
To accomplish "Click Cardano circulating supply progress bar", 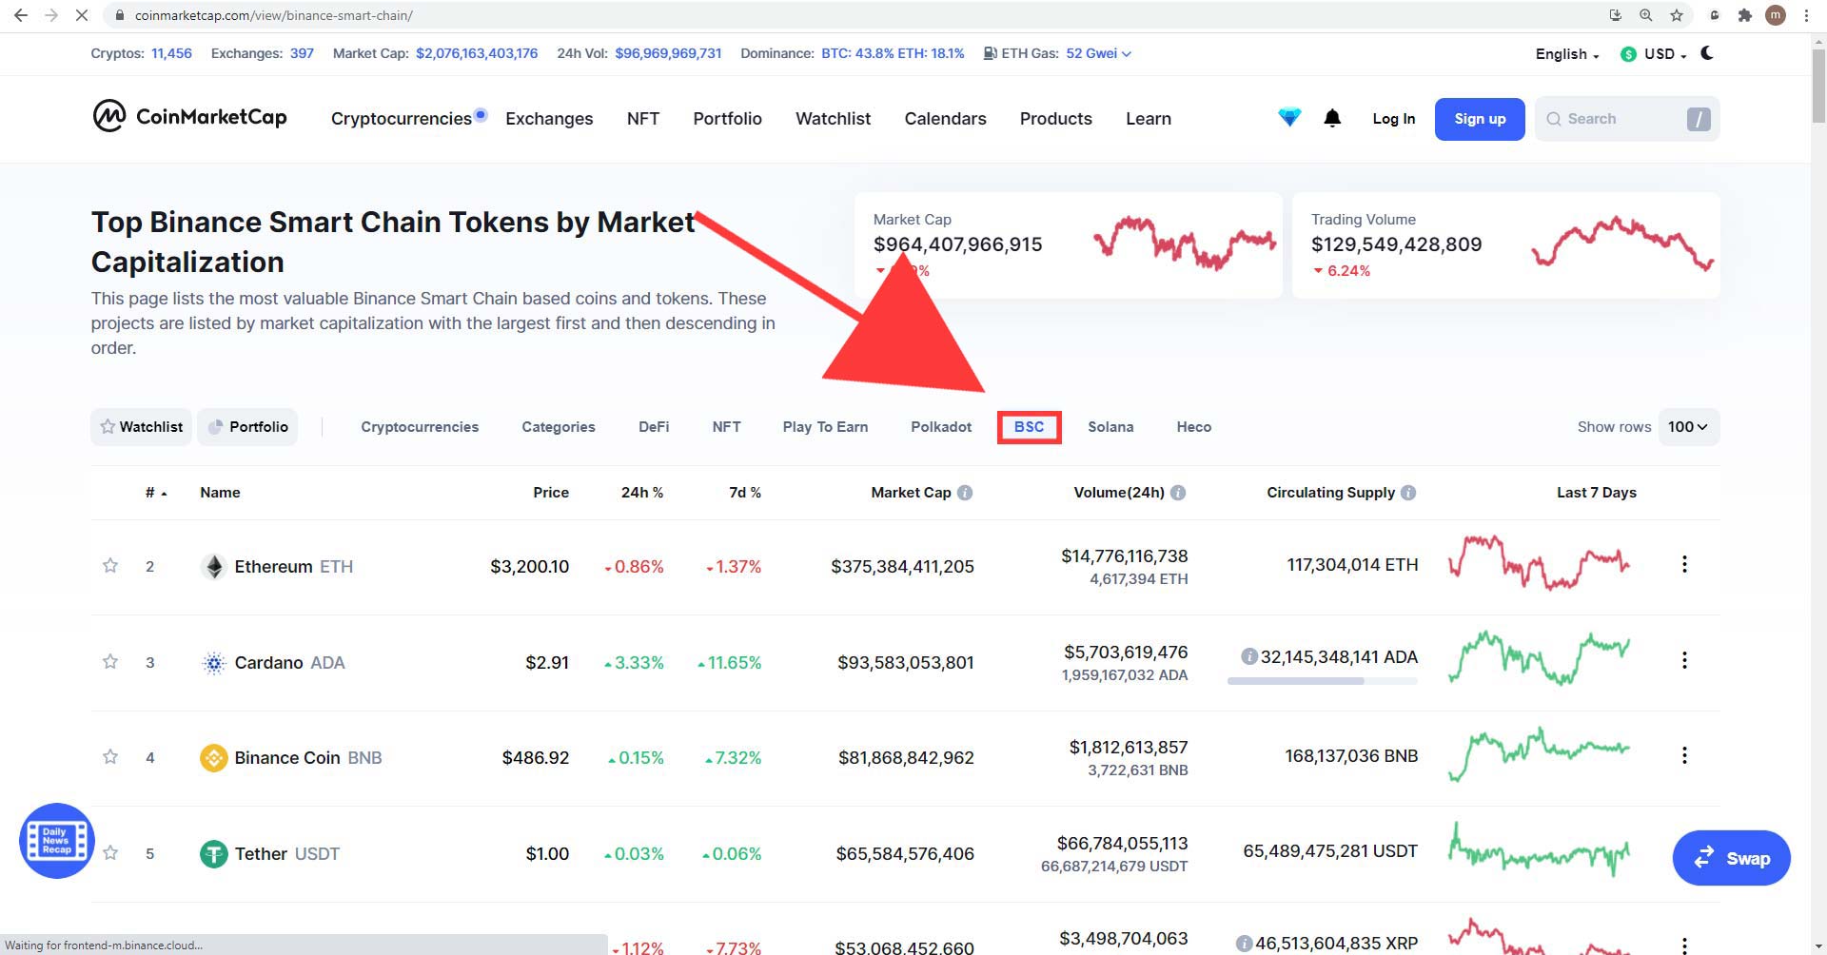I will (x=1323, y=681).
